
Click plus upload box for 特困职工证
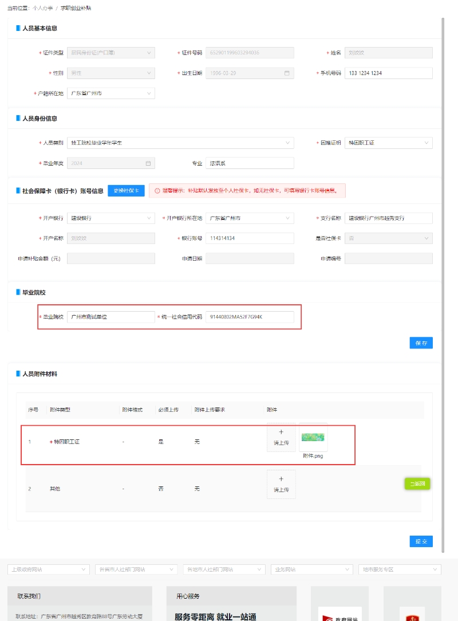point(281,437)
